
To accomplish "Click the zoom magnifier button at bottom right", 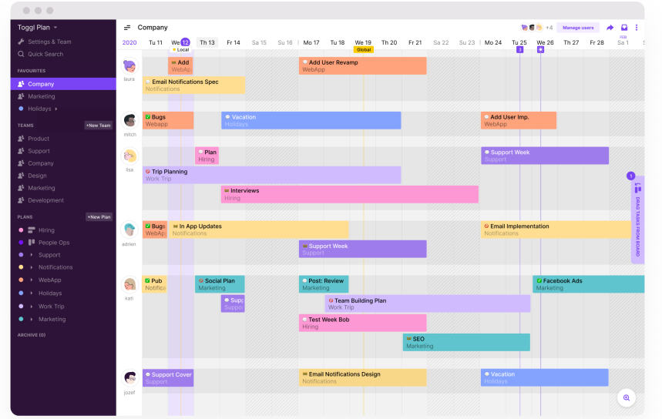I will click(627, 397).
